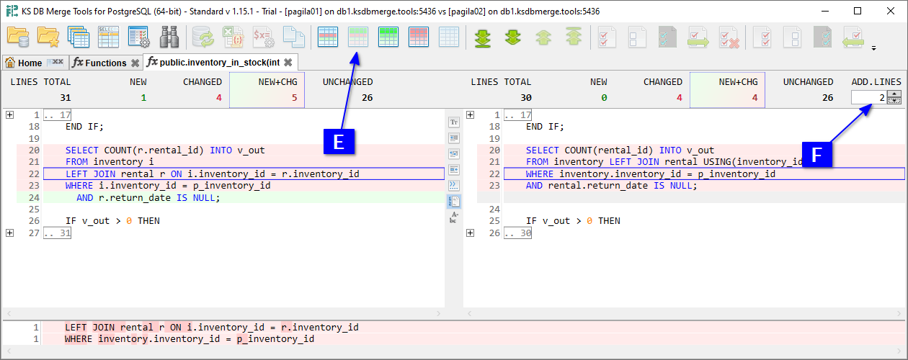Open the toolbar overflow dropdown arrow

[x=873, y=49]
